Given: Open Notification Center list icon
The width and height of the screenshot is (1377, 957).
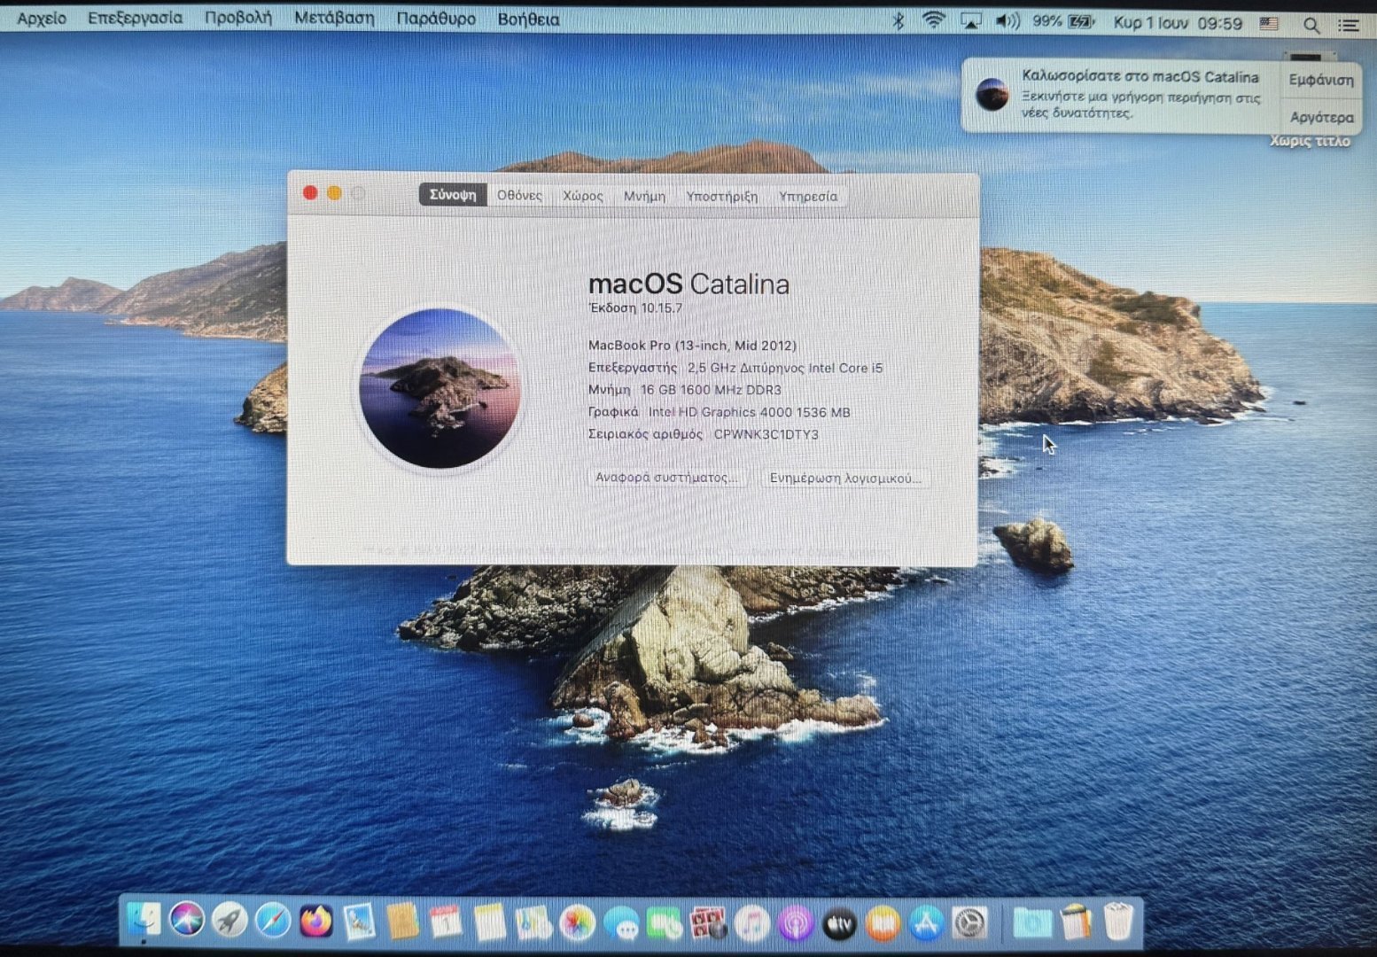Looking at the screenshot, I should click(x=1349, y=26).
